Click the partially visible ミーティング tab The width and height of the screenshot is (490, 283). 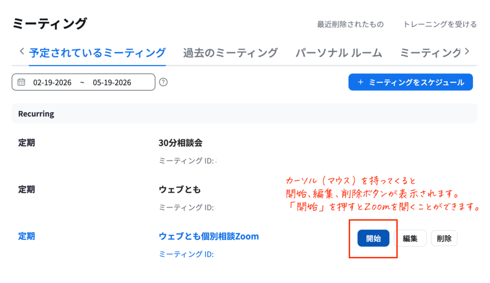(x=430, y=53)
